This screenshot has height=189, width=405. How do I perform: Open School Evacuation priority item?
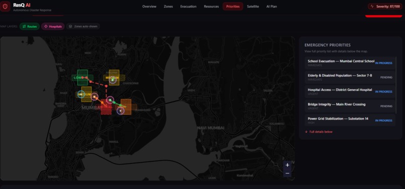(x=350, y=63)
